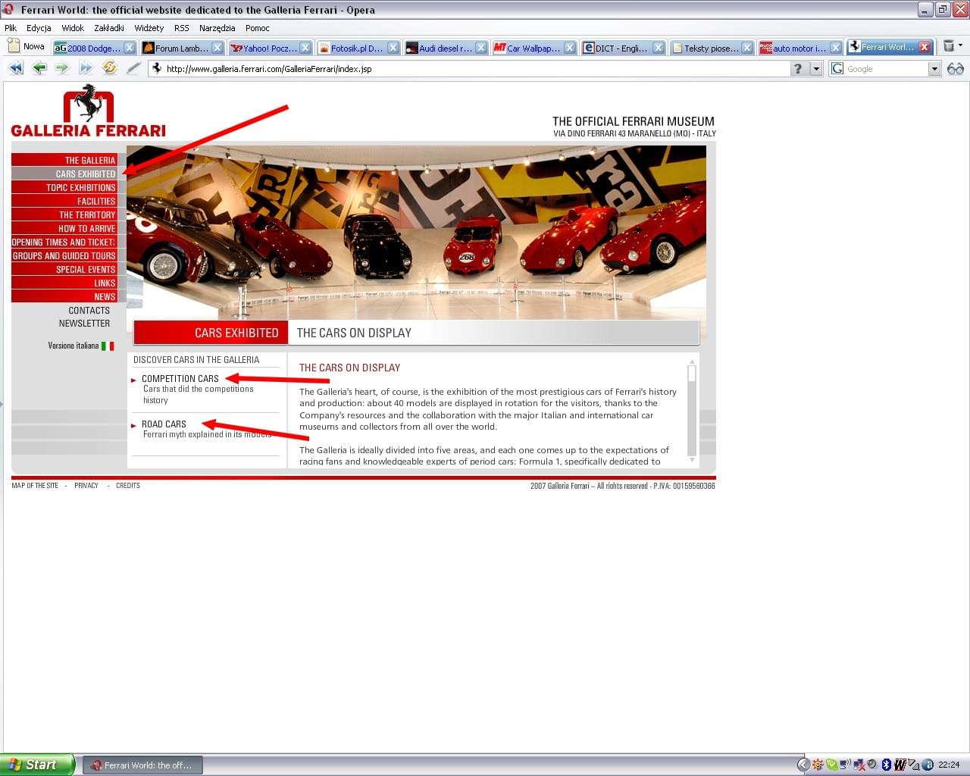The height and width of the screenshot is (776, 970).
Task: Open the NEWS nav item
Action: click(x=64, y=296)
